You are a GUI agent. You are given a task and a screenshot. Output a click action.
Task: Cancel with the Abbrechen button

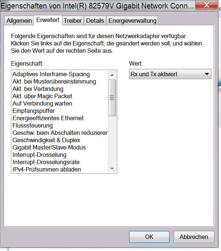pos(194,237)
